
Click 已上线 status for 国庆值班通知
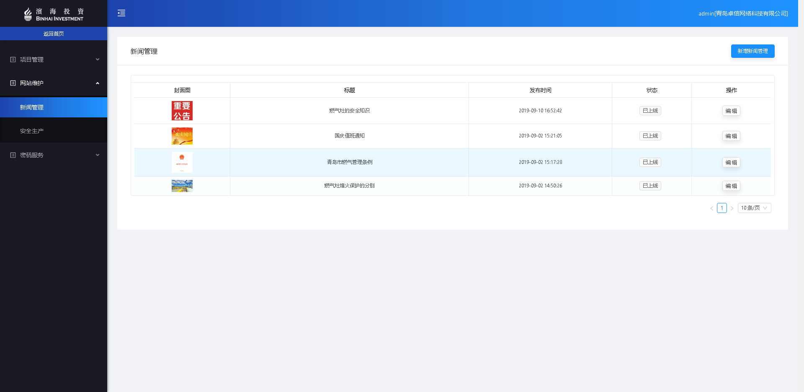click(x=650, y=136)
